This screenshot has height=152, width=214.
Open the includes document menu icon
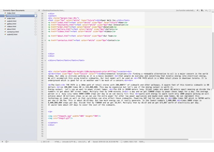point(202,10)
